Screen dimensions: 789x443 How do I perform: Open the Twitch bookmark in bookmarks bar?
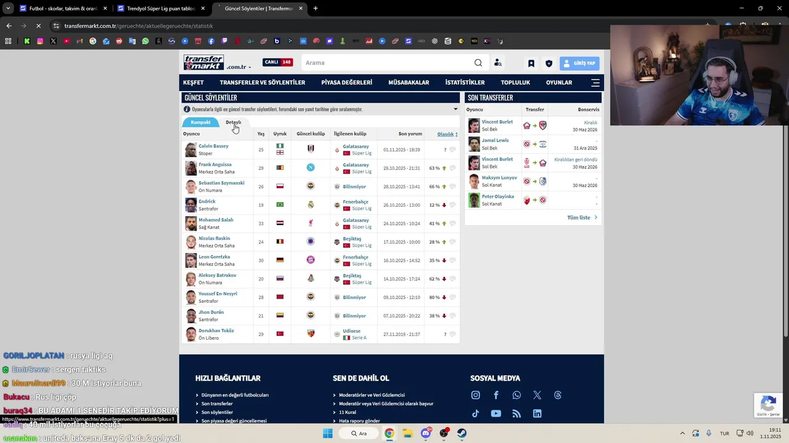224,41
